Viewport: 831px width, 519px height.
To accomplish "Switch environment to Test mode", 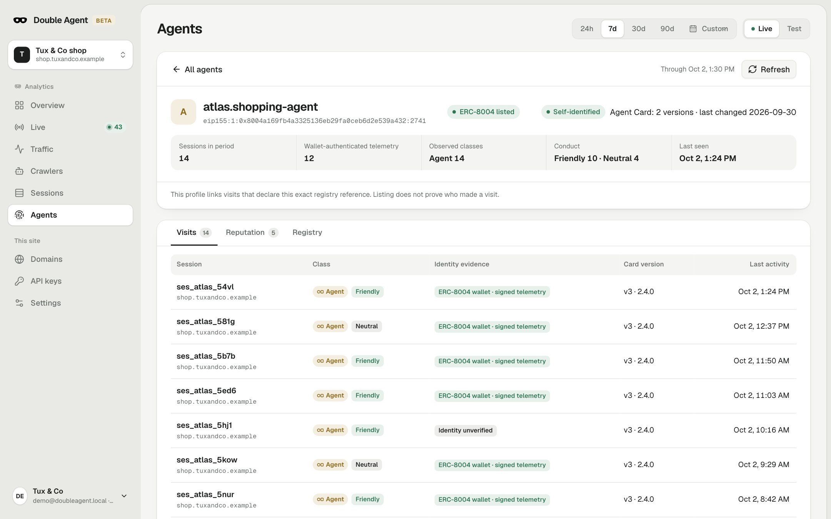I will click(x=794, y=29).
